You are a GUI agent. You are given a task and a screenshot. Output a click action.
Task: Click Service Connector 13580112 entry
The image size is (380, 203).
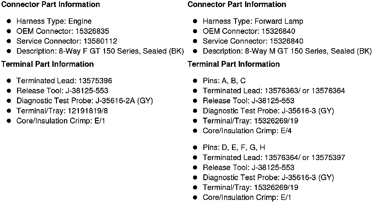point(67,41)
